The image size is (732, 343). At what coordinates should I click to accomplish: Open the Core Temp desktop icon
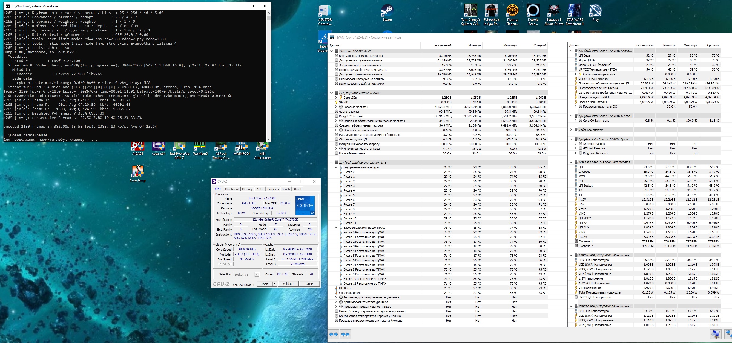pos(137,173)
